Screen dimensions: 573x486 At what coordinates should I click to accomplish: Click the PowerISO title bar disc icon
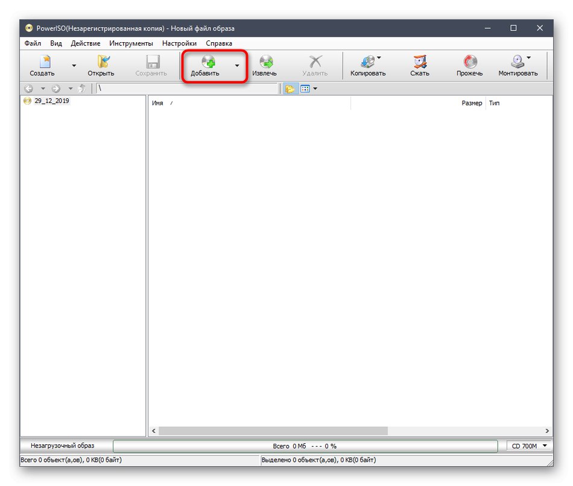[29, 28]
